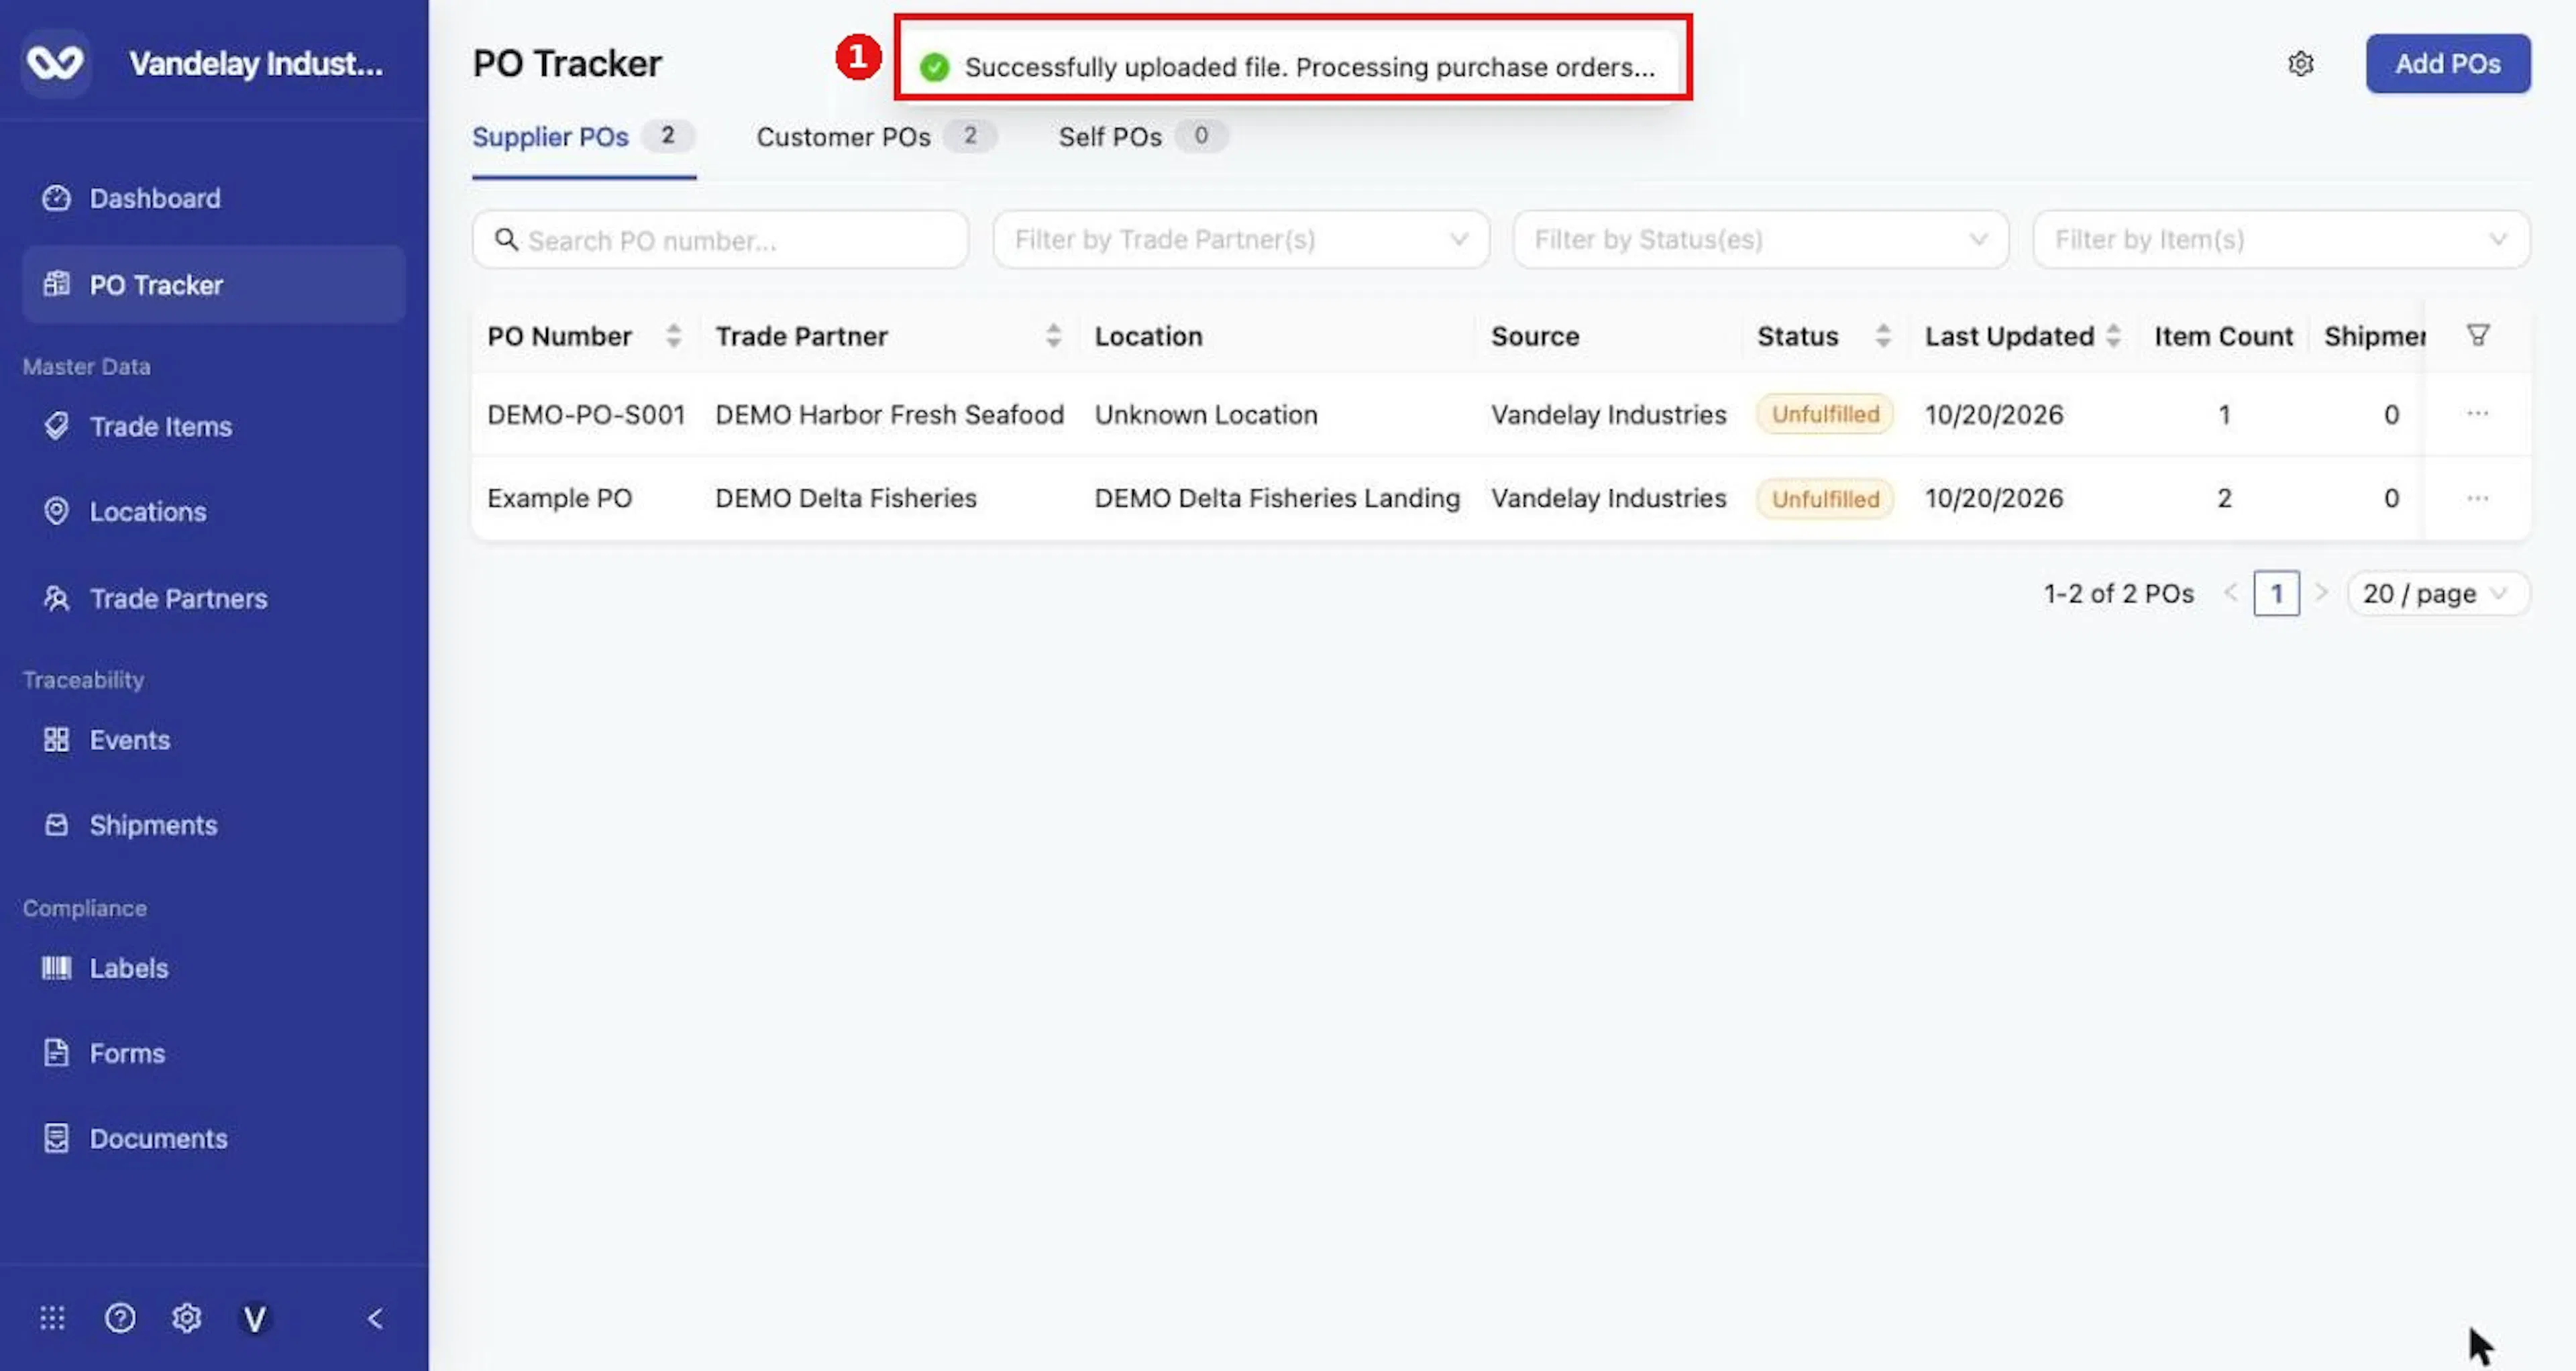
Task: Open PO Tracker settings gear icon
Action: (2301, 64)
